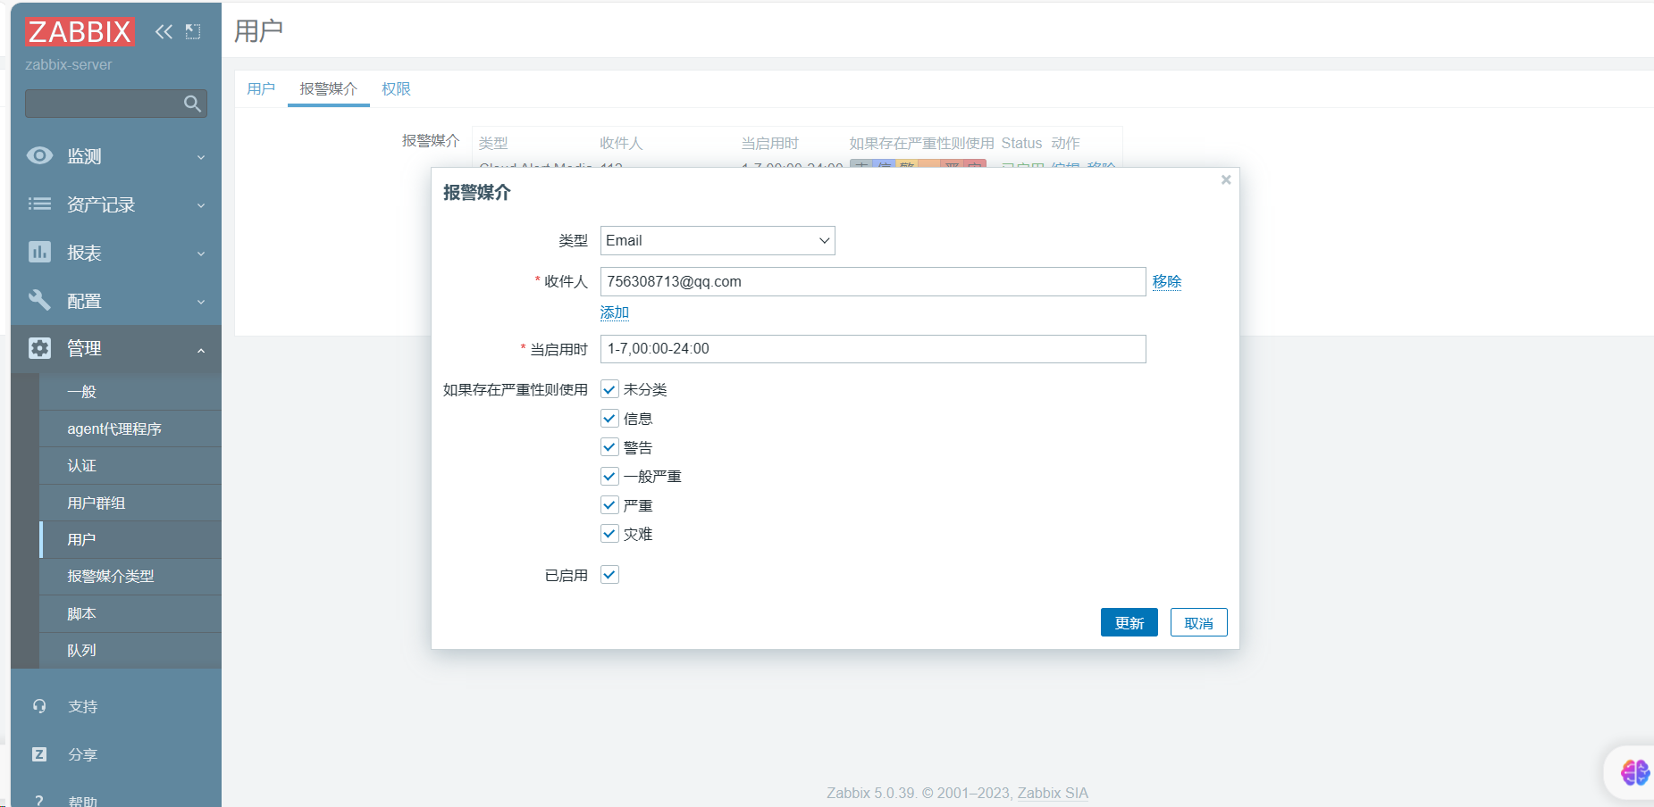
Task: Open the 类型 Email dropdown
Action: click(718, 240)
